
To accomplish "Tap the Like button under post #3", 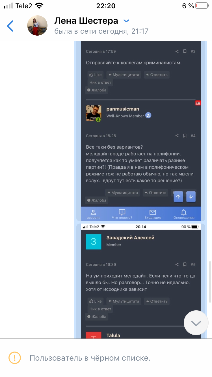I will (x=95, y=75).
